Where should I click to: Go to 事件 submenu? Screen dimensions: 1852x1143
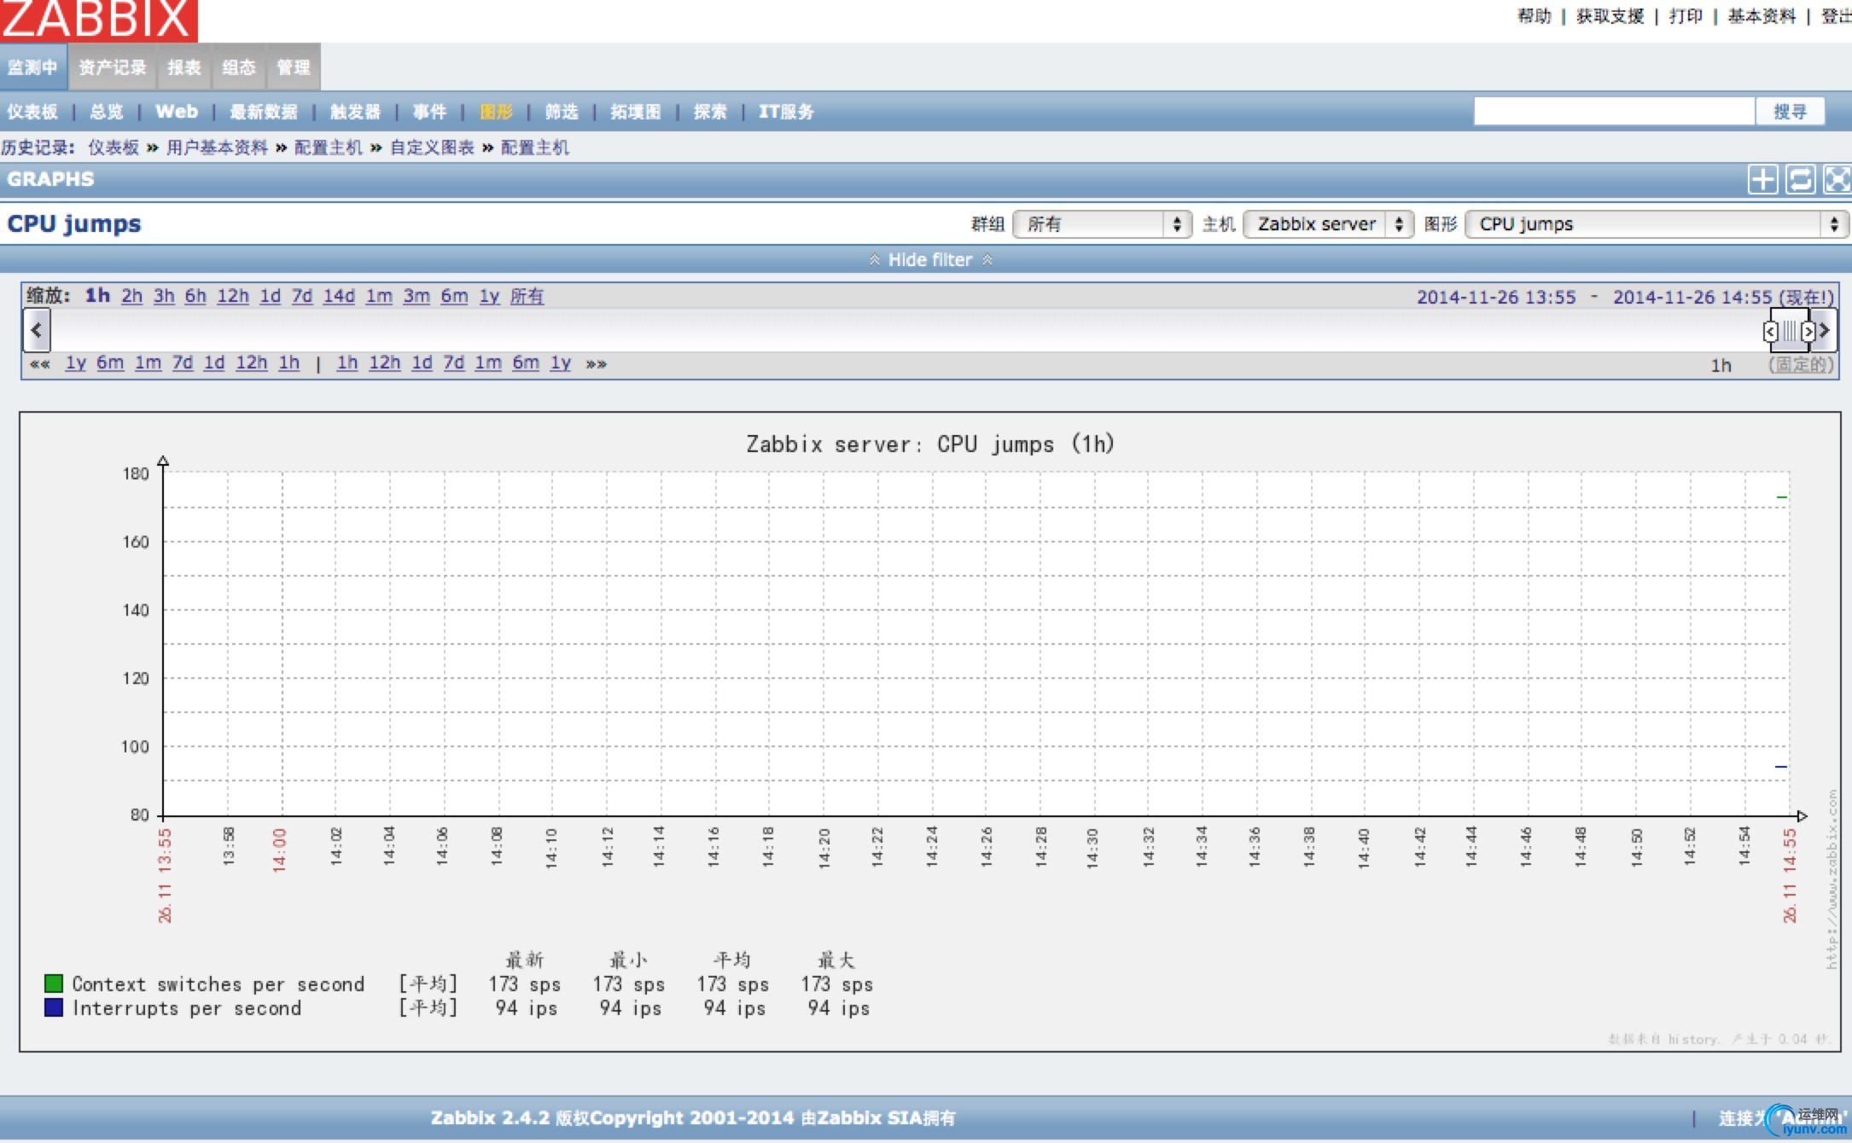tap(429, 112)
